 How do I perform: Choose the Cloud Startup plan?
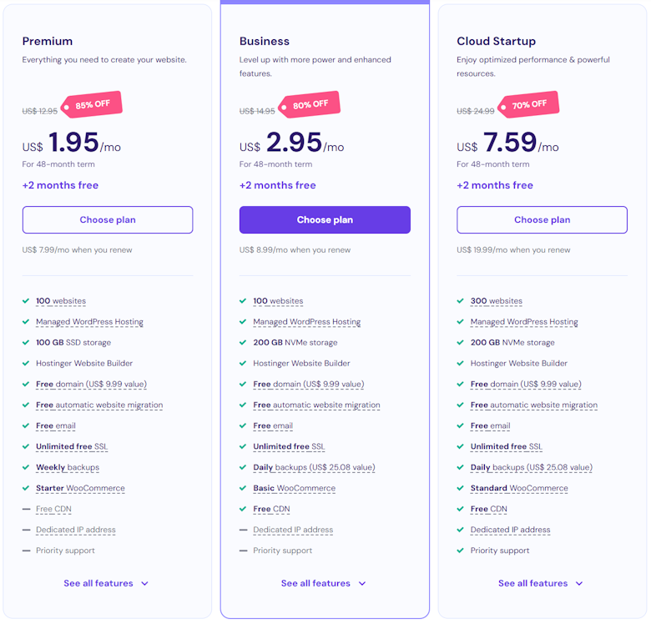(x=542, y=220)
